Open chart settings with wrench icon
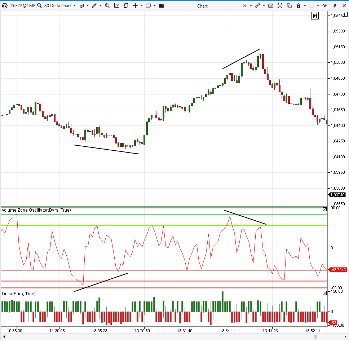Screen dimensions: 349x340 click(325, 5)
